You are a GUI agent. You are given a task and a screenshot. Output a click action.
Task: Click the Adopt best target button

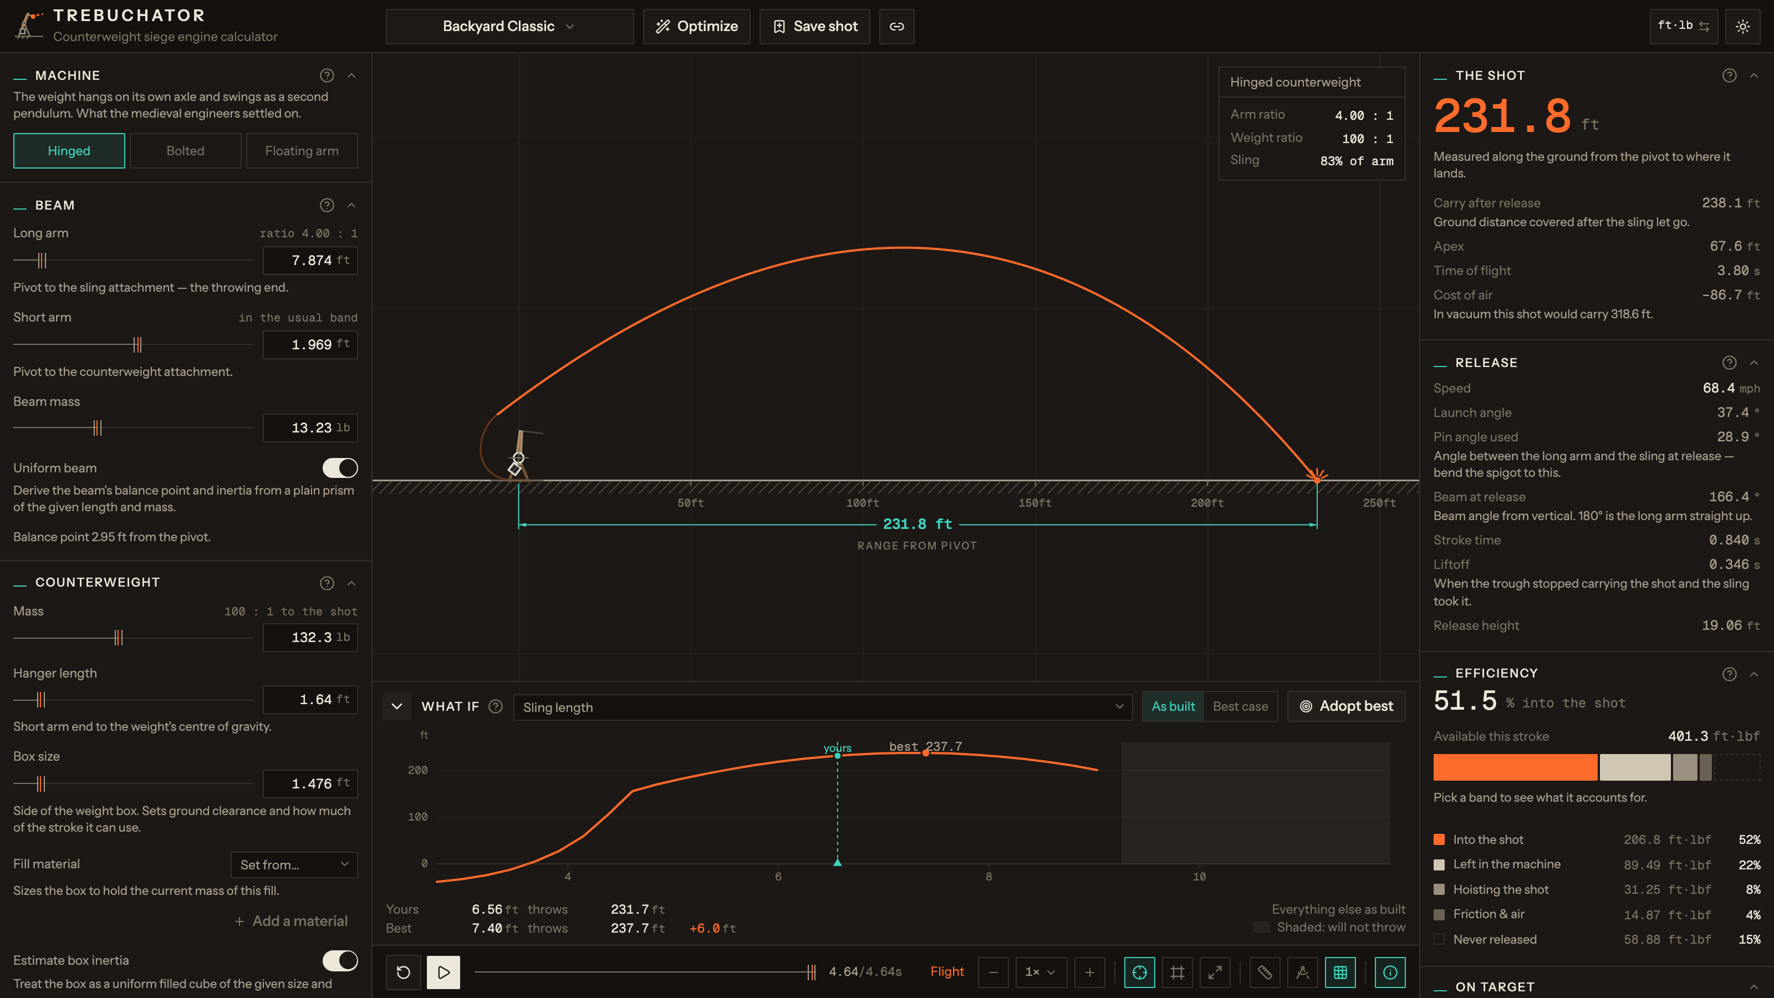(1347, 706)
